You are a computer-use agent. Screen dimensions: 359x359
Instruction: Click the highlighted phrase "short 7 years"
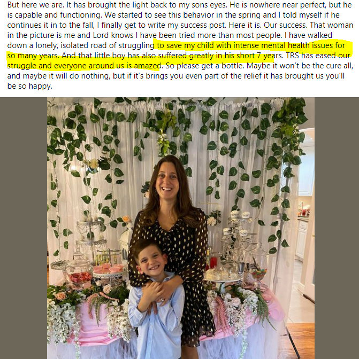click(x=247, y=56)
